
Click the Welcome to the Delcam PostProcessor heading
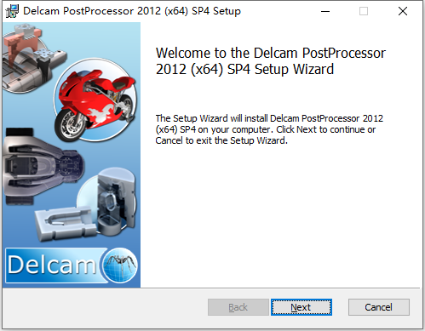coord(271,61)
